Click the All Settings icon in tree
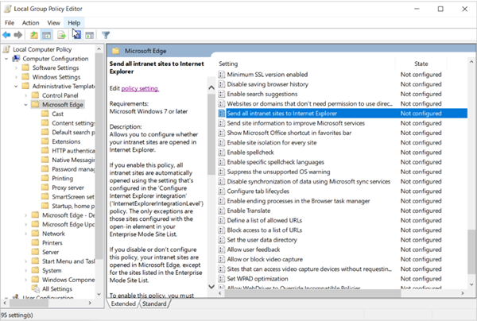 (36, 288)
